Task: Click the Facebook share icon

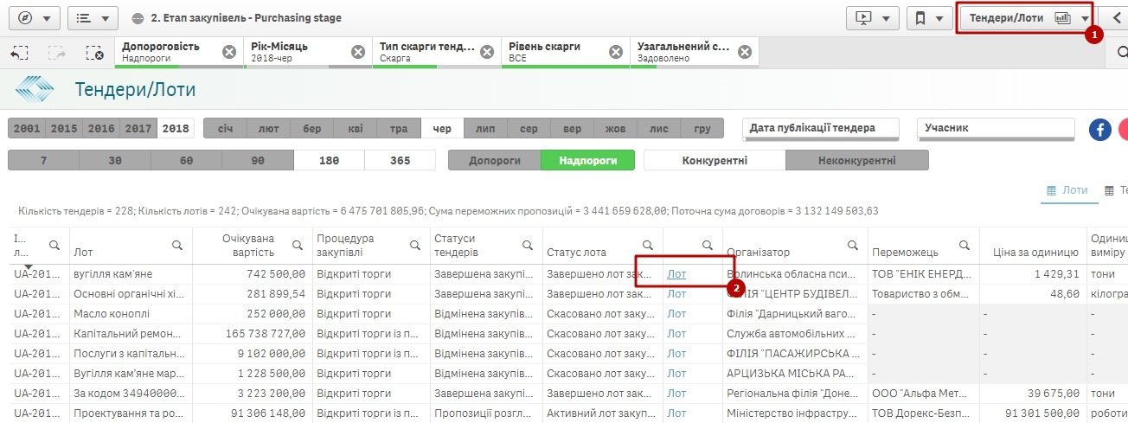Action: [1099, 130]
